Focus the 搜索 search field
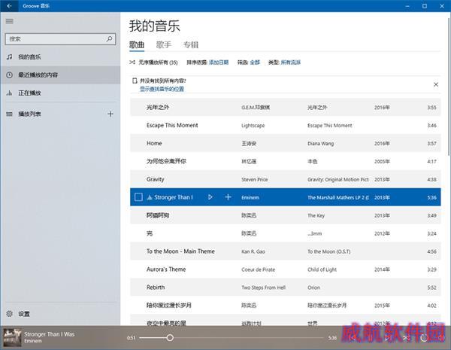Image resolution: width=451 pixels, height=350 pixels. (x=60, y=39)
